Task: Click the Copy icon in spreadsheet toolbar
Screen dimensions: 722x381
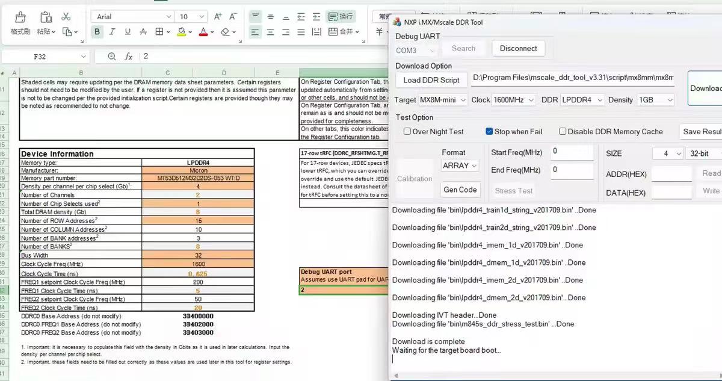Action: click(x=67, y=32)
